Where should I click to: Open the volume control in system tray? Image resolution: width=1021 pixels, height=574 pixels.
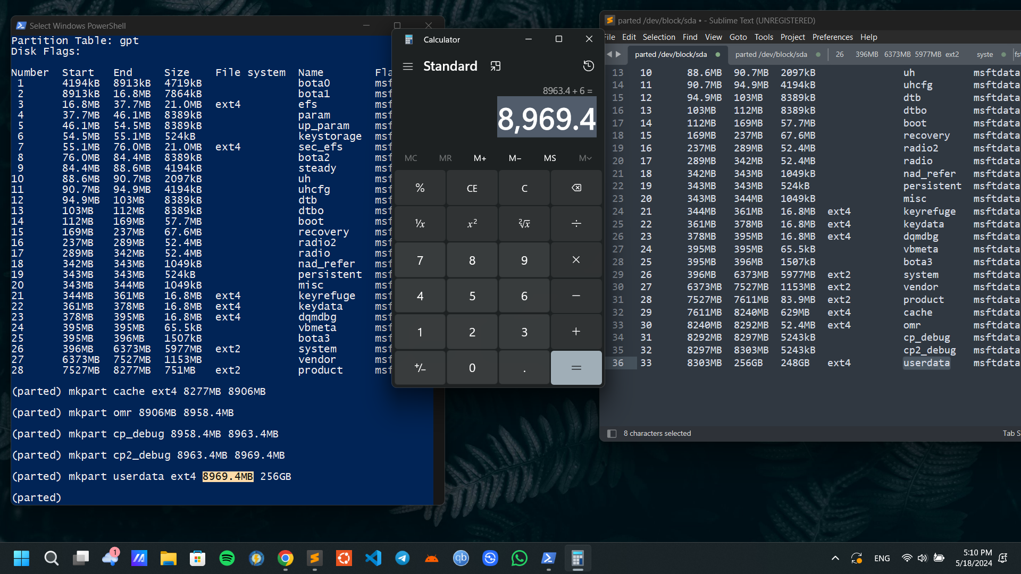click(922, 558)
